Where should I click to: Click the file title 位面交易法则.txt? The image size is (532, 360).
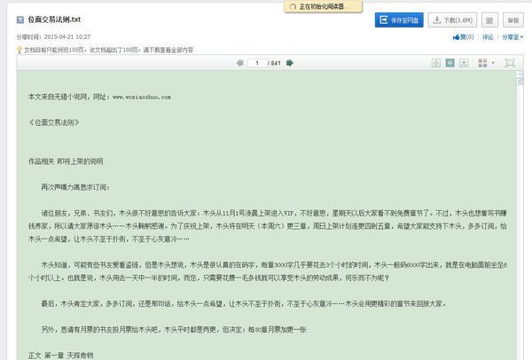tap(54, 20)
